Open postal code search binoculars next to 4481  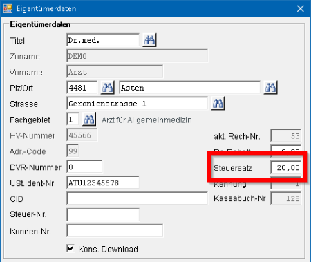(108, 88)
